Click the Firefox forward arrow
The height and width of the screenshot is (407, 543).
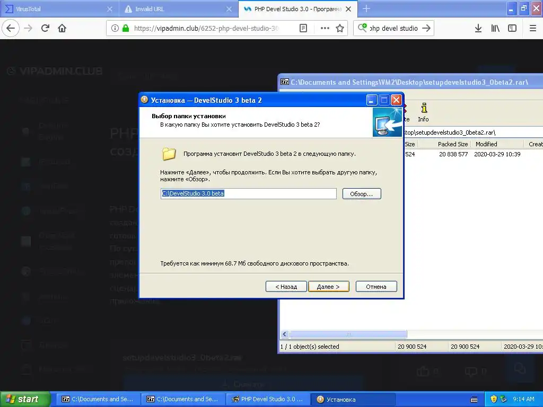[x=28, y=28]
